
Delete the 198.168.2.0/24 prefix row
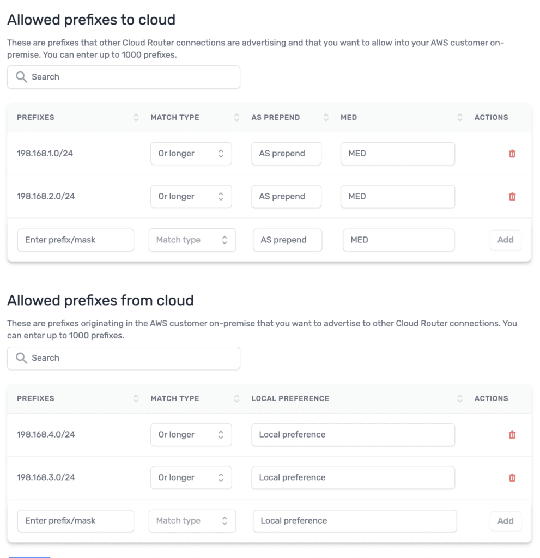512,196
